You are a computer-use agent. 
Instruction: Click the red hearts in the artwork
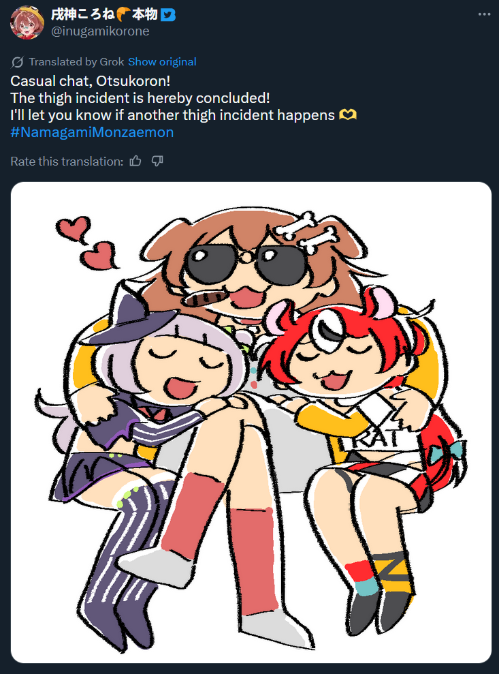pyautogui.click(x=87, y=242)
